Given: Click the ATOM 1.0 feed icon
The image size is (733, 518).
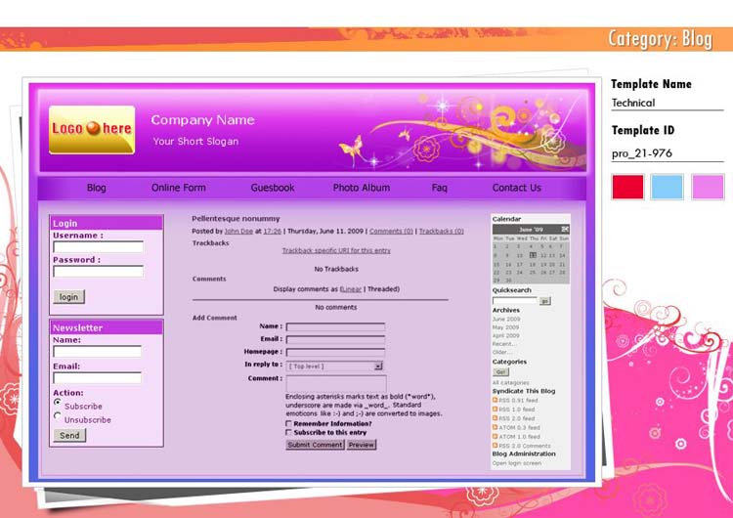Looking at the screenshot, I should click(496, 437).
